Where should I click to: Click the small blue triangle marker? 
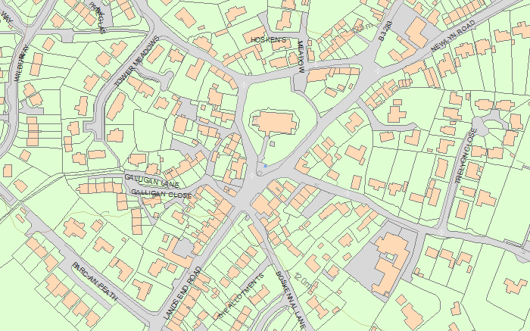pyautogui.click(x=266, y=166)
